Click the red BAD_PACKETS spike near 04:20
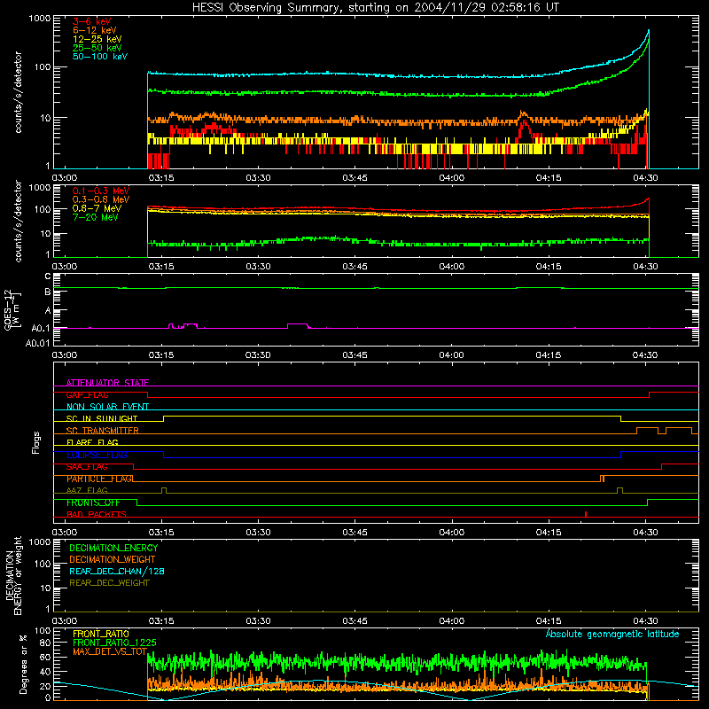This screenshot has height=709, width=709. point(586,514)
